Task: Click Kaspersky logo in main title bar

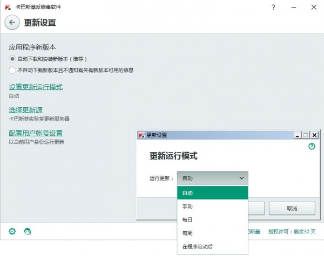Action: click(x=8, y=7)
